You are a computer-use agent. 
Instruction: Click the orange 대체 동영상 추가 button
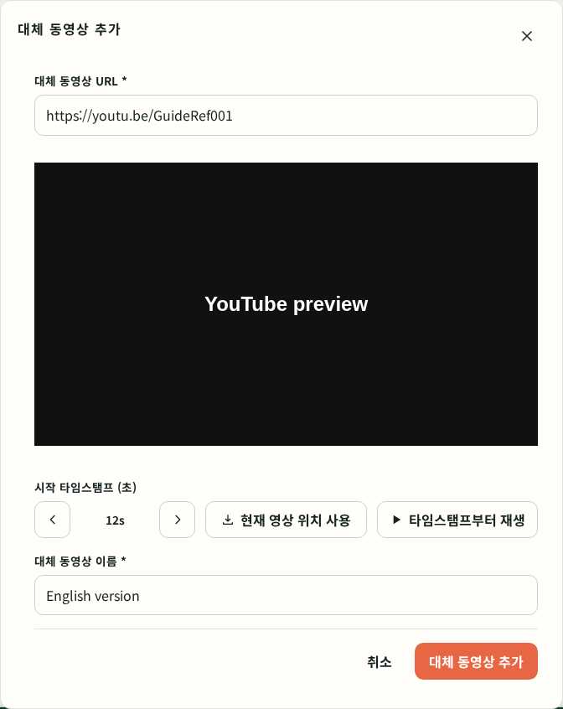pos(476,661)
